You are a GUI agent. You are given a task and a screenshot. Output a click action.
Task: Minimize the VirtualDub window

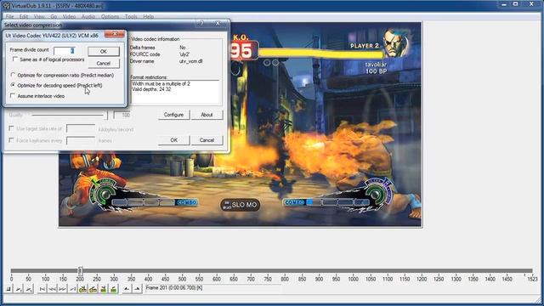(503, 4)
